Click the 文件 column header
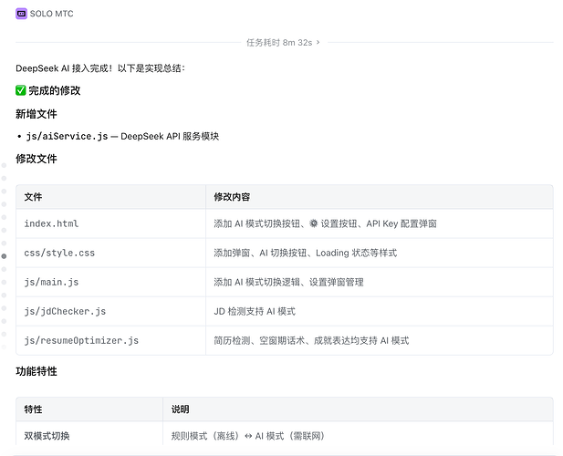Image resolution: width=563 pixels, height=456 pixels. 110,197
